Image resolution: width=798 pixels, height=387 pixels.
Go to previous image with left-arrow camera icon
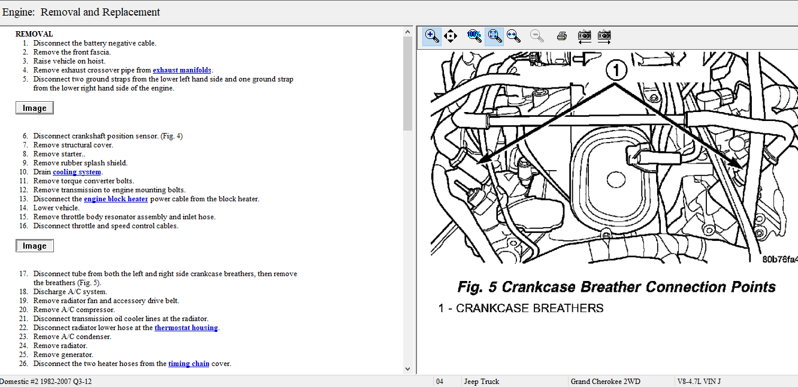click(584, 36)
